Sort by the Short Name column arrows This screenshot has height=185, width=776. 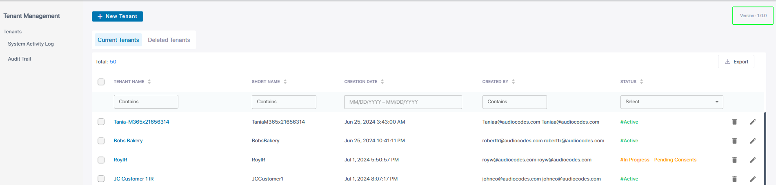coord(285,82)
